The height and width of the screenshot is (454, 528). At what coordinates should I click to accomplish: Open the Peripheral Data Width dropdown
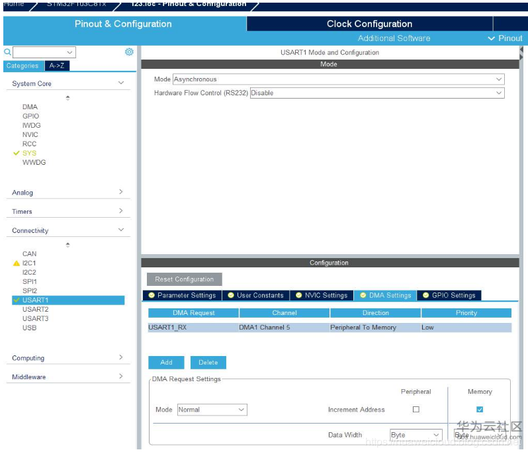(416, 435)
